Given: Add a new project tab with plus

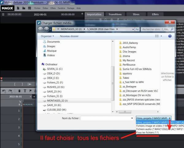Looking at the screenshot, I should (x=34, y=97).
